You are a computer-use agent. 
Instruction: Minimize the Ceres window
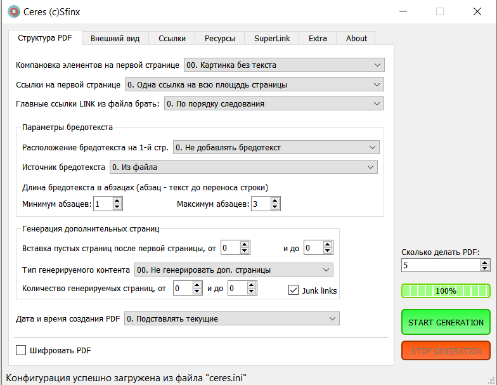[x=403, y=11]
